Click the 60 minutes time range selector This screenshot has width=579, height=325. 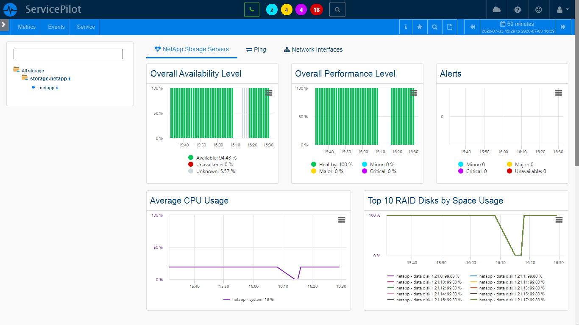click(x=517, y=26)
